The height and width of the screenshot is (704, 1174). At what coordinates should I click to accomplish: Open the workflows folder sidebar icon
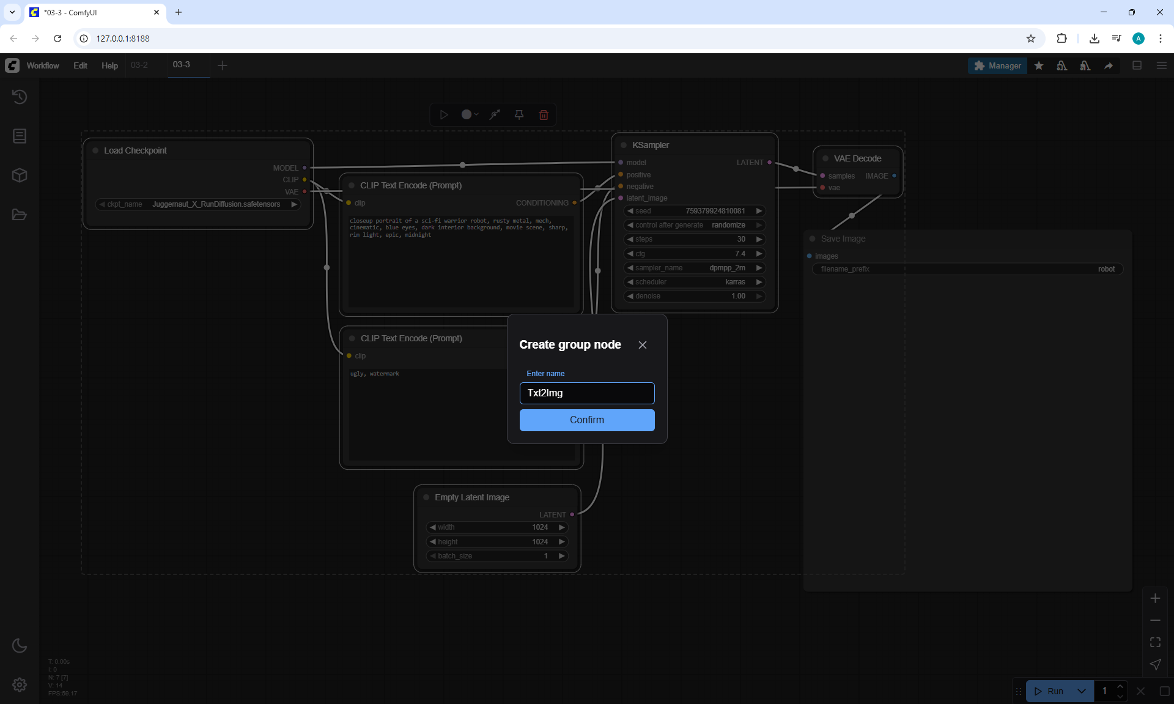tap(20, 215)
